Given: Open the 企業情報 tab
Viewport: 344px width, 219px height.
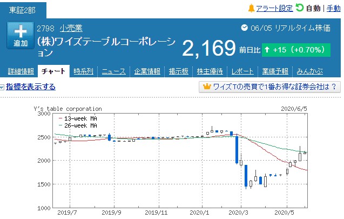Looking at the screenshot, I should [147, 71].
